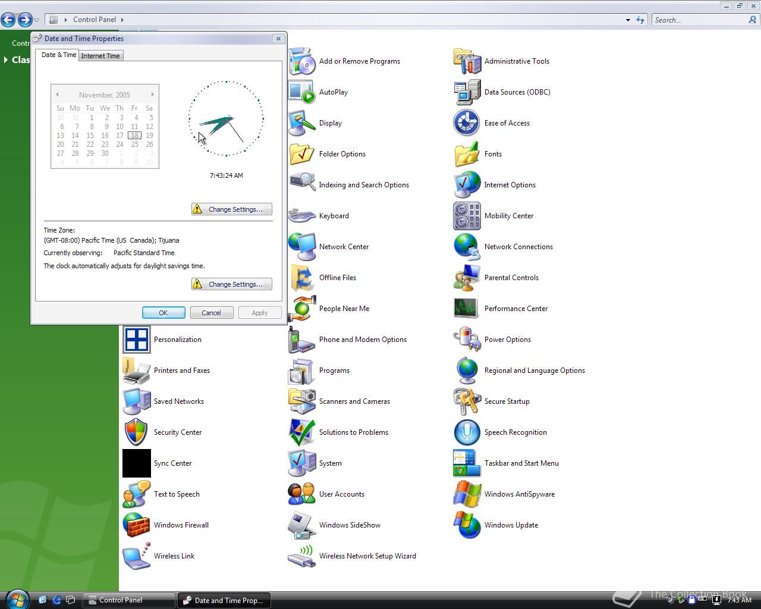761x609 pixels.
Task: Open the Text to Speech icon
Action: click(137, 494)
